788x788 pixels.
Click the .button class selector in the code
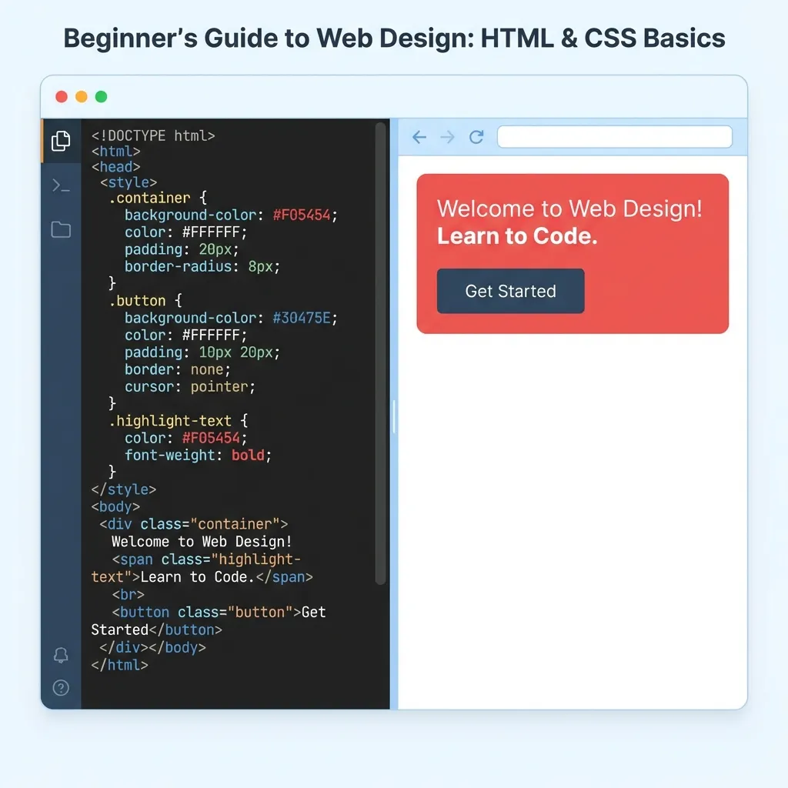click(x=139, y=300)
